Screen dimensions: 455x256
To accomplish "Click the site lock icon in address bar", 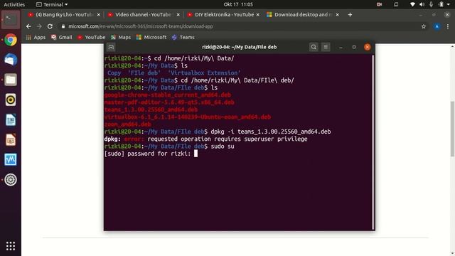I will click(63, 26).
